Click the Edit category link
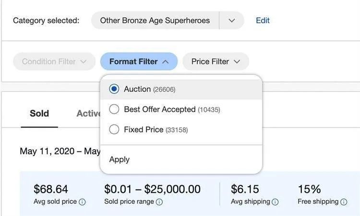The height and width of the screenshot is (216, 360). tap(263, 21)
